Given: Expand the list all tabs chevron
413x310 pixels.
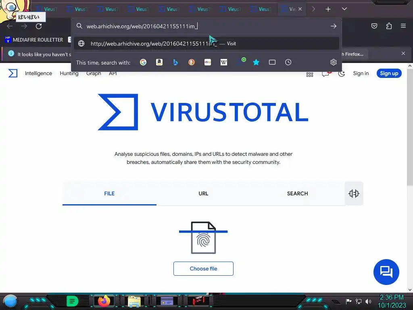Looking at the screenshot, I should pos(344,9).
